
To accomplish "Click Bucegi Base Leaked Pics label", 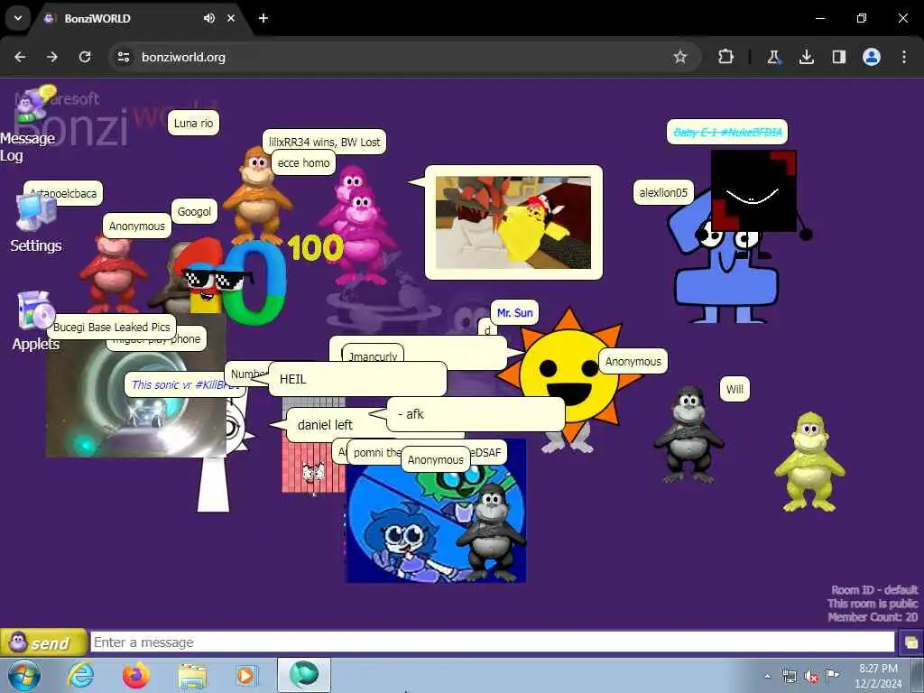I will (x=111, y=327).
